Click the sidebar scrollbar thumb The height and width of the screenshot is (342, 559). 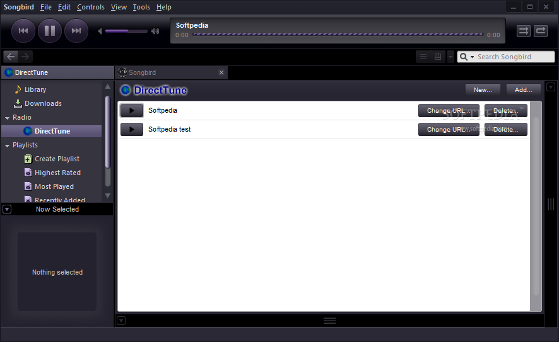click(108, 132)
